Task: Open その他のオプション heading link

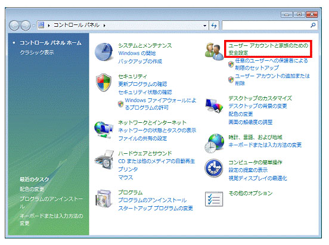Action: tap(250, 193)
